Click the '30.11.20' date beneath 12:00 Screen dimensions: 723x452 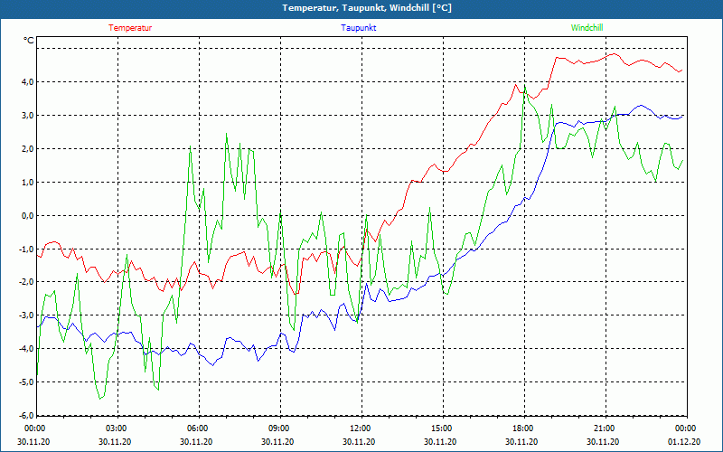click(359, 441)
